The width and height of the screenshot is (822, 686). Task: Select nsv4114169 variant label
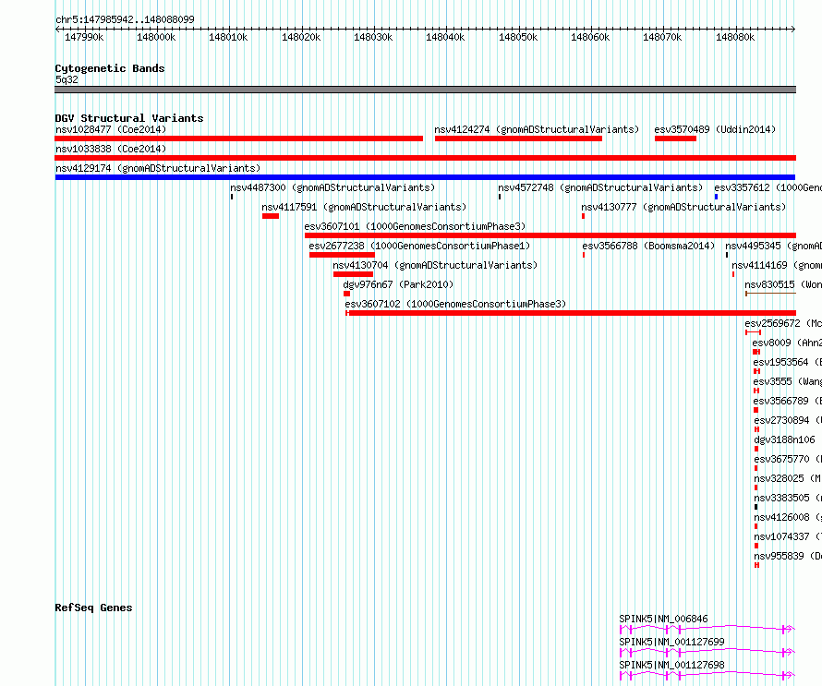click(777, 265)
